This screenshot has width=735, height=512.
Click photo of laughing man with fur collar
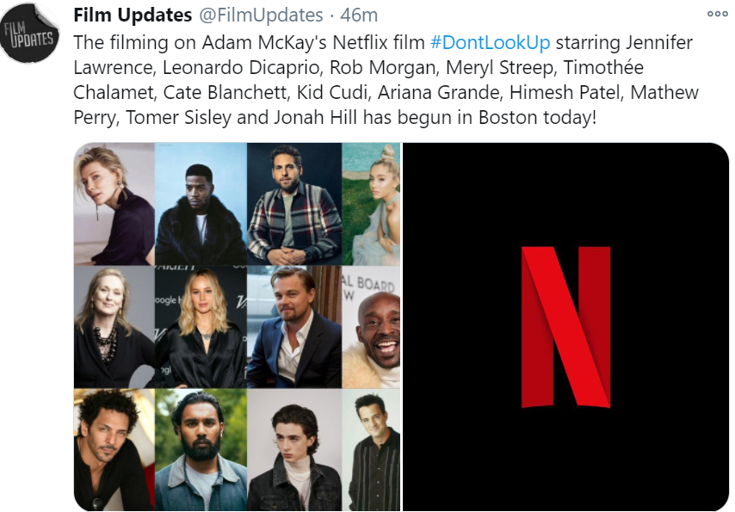tap(371, 327)
